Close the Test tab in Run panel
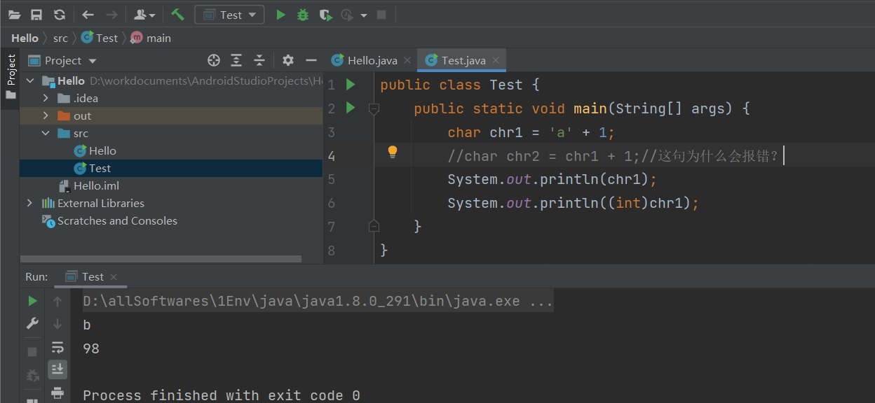Image resolution: width=875 pixels, height=403 pixels. coord(114,277)
